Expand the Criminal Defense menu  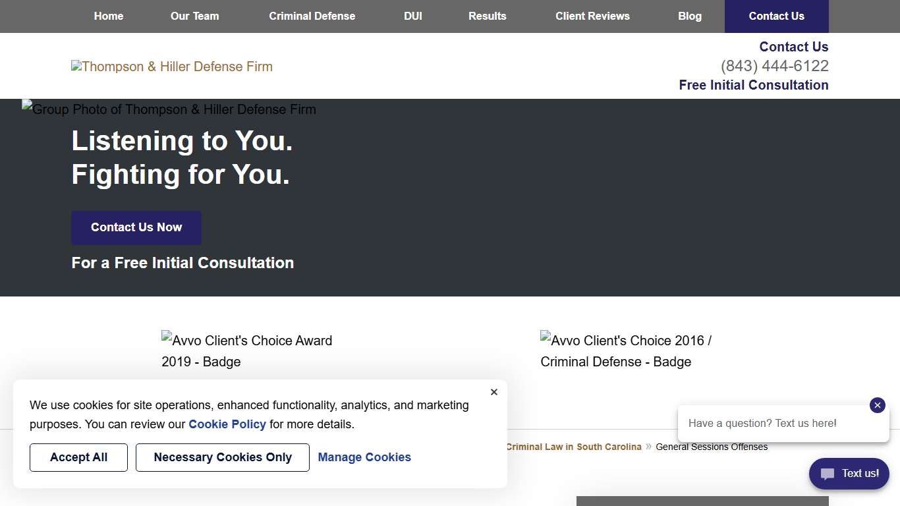tap(312, 16)
